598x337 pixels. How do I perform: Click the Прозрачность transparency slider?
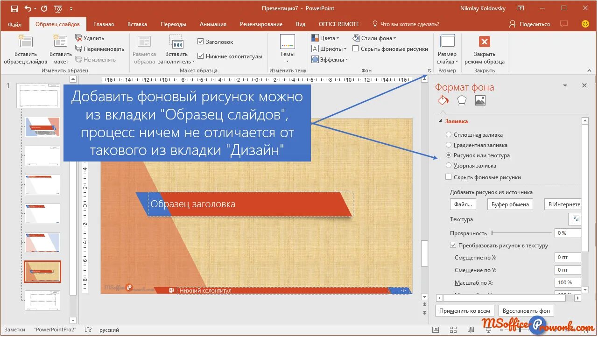coord(521,232)
